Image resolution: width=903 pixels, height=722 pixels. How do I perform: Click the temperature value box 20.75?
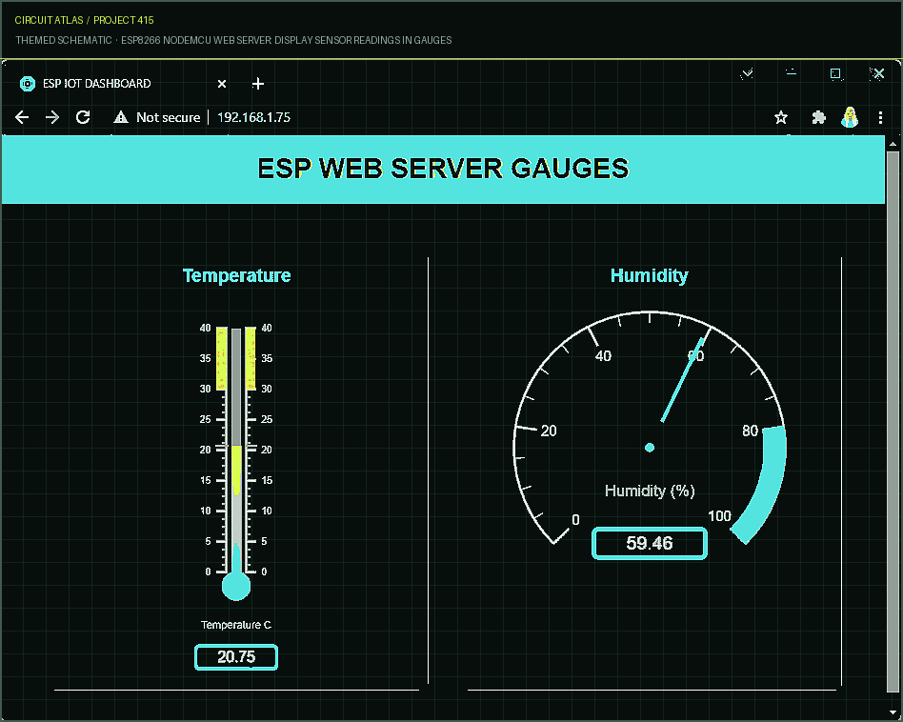pos(236,657)
